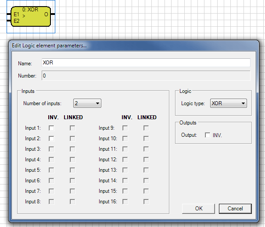Toggle LINKED checkbox for Input 16
This screenshot has height=227, width=265.
tap(146, 202)
